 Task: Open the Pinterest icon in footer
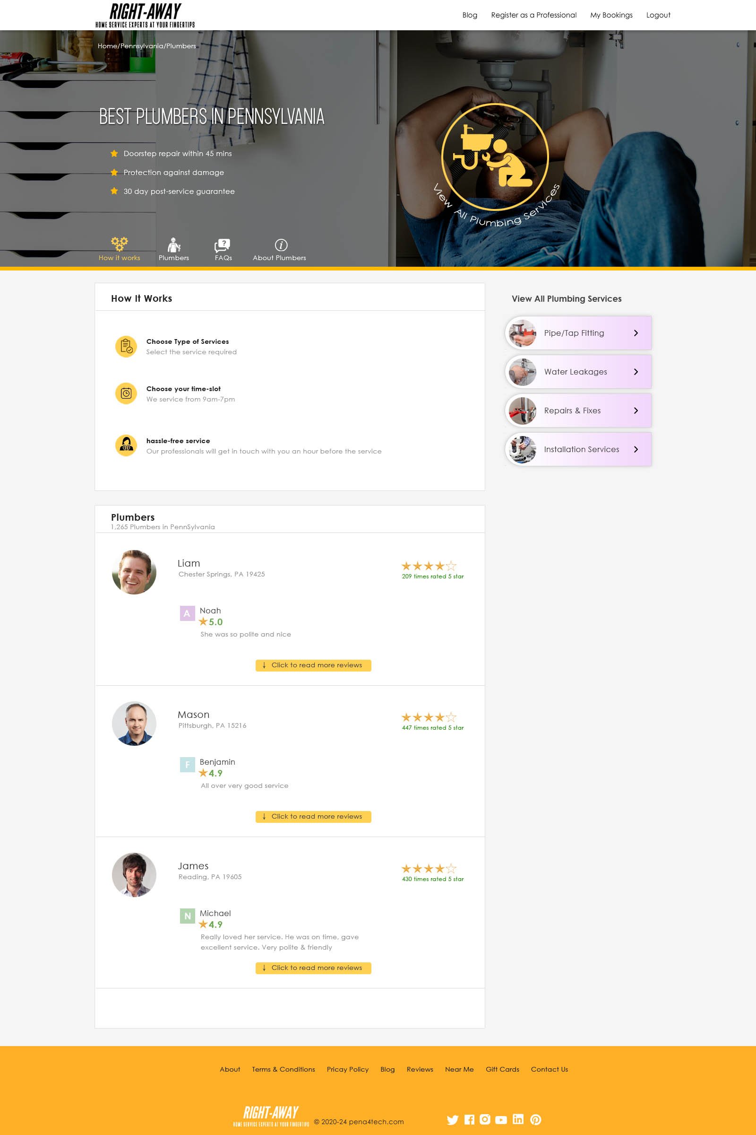pos(536,1119)
